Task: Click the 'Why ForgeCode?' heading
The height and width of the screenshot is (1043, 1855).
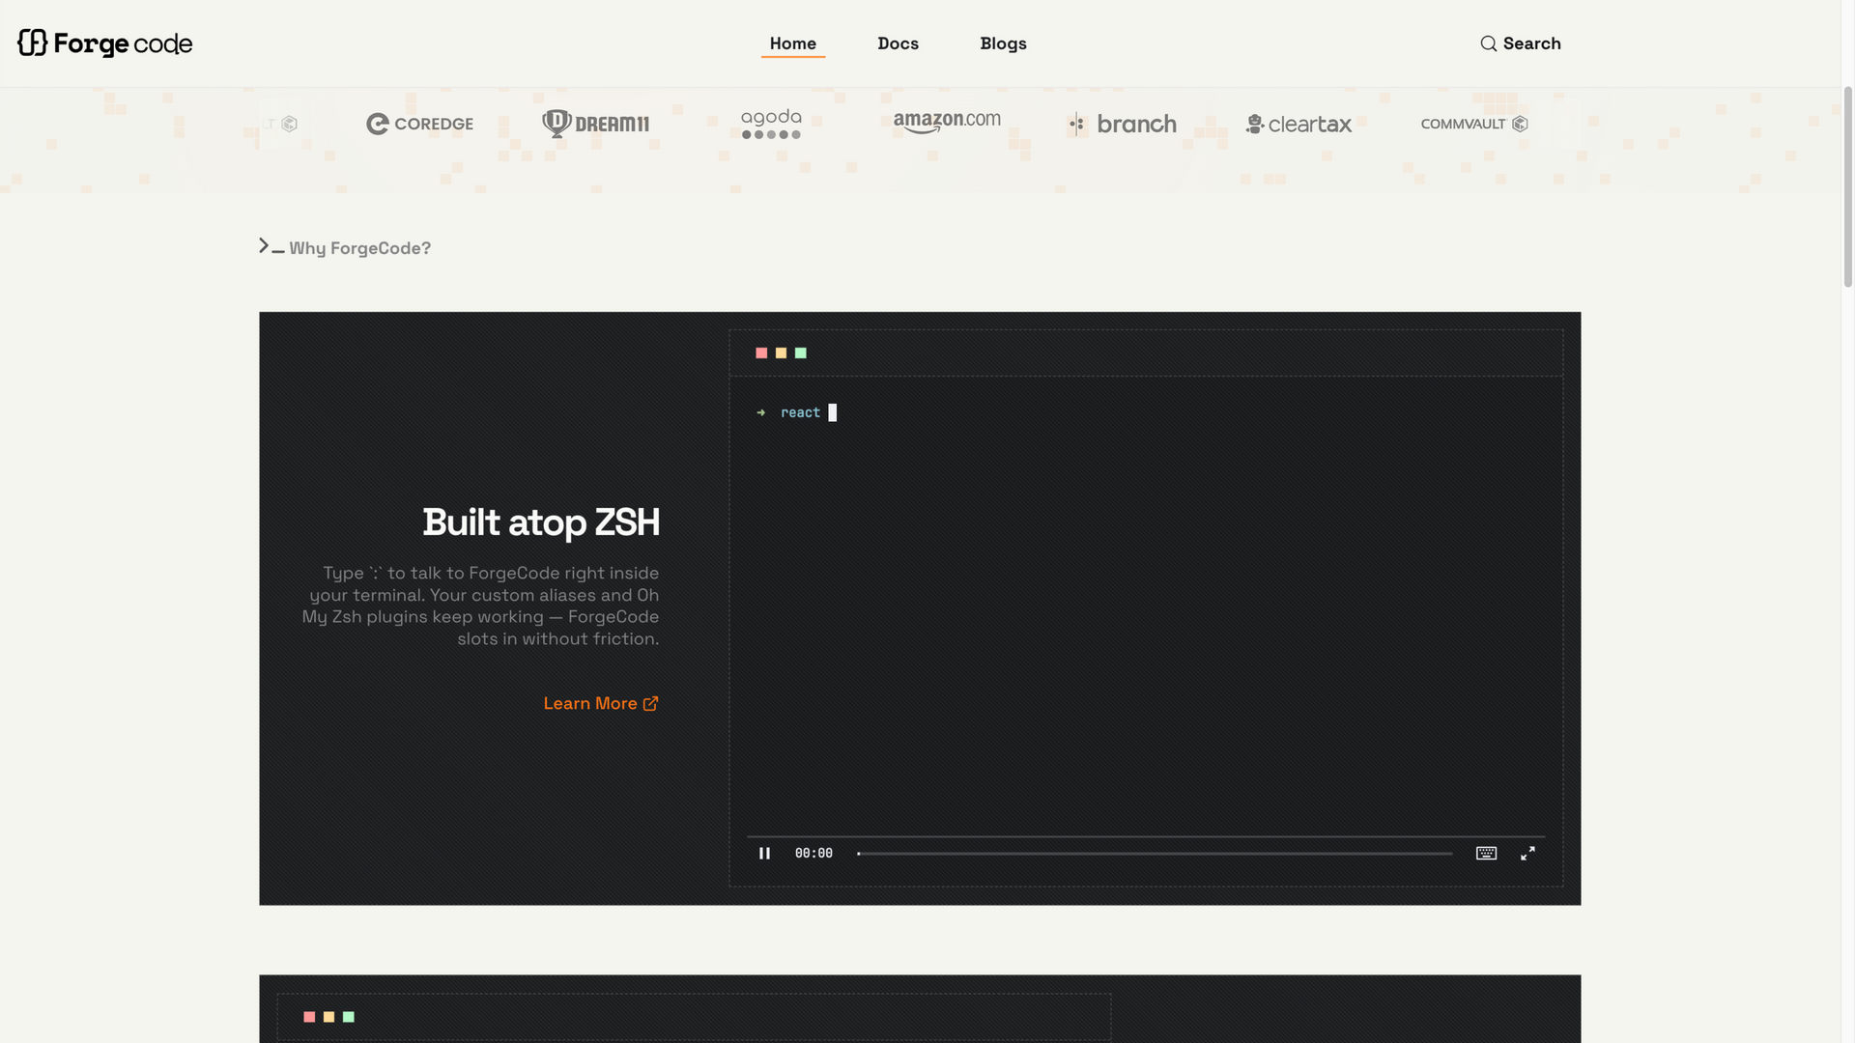Action: click(x=359, y=248)
